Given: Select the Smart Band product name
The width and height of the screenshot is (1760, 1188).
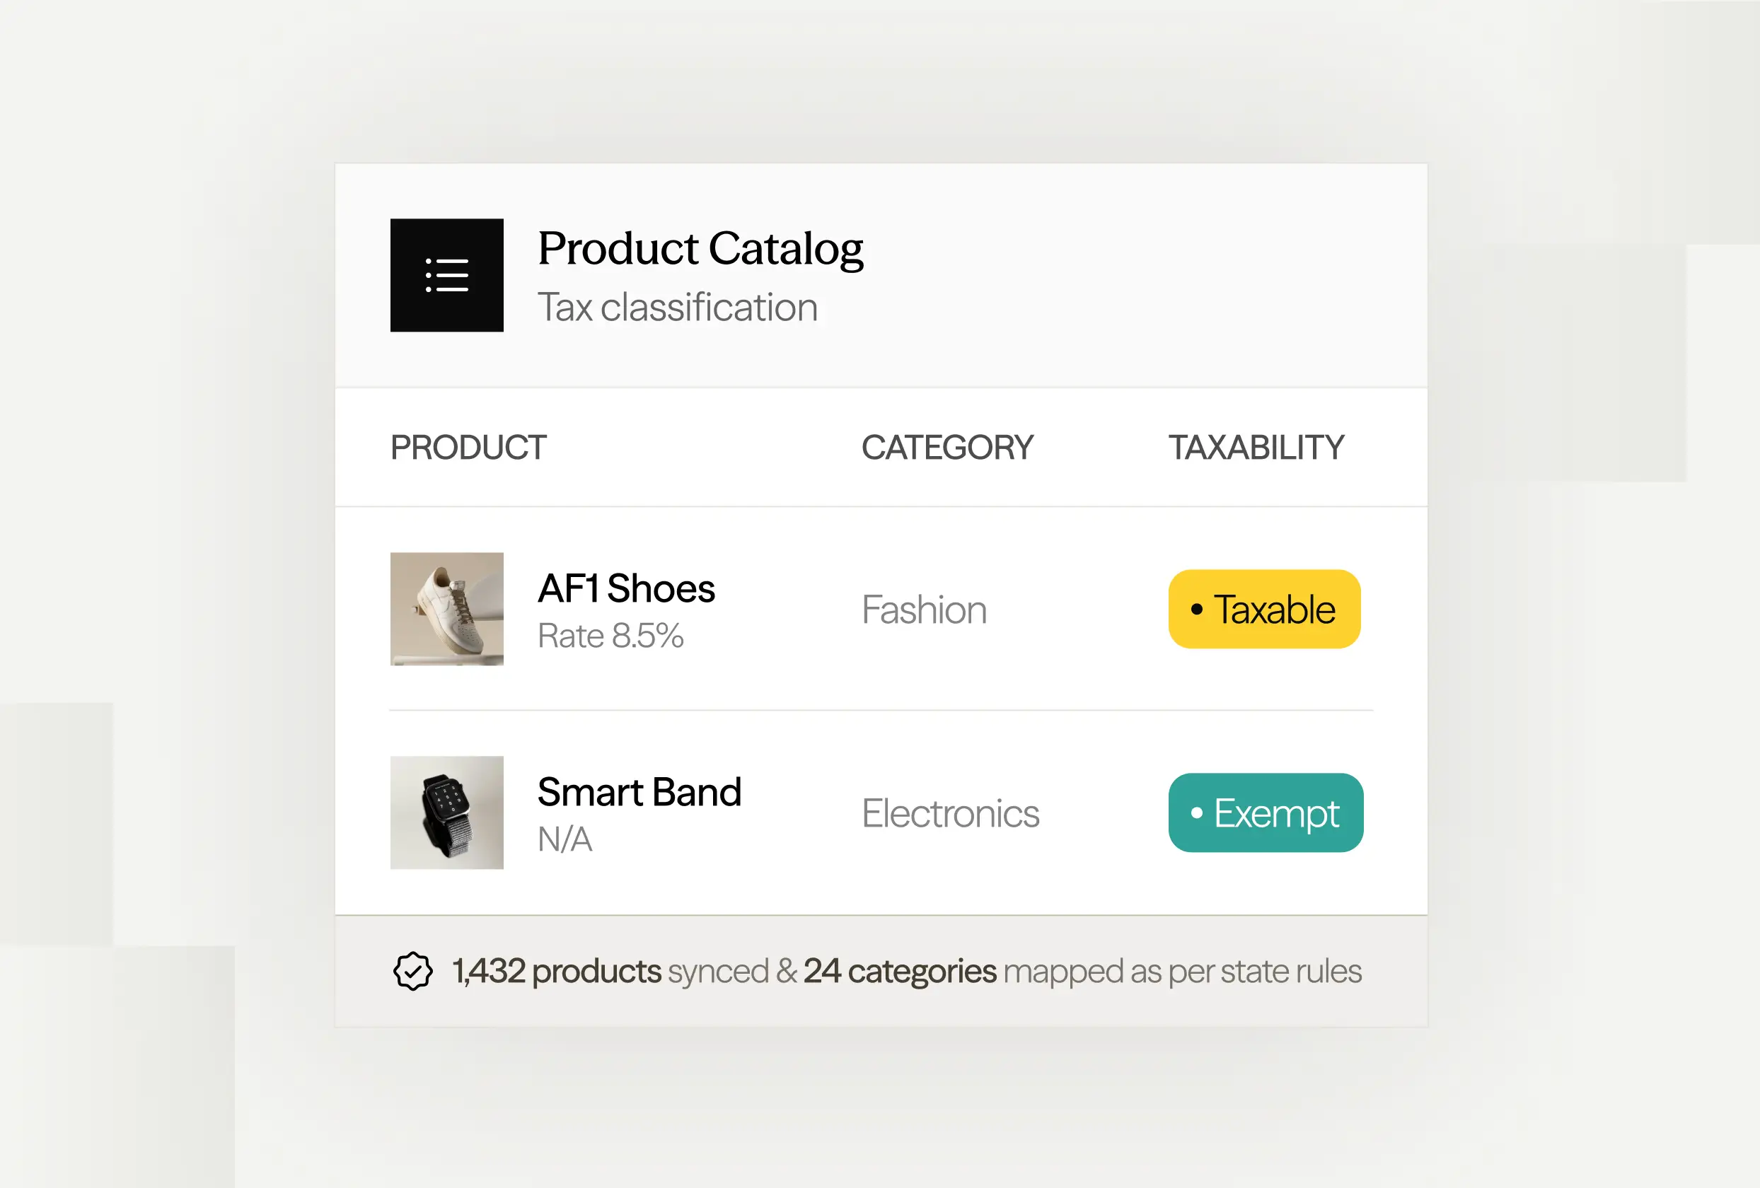Looking at the screenshot, I should (639, 792).
